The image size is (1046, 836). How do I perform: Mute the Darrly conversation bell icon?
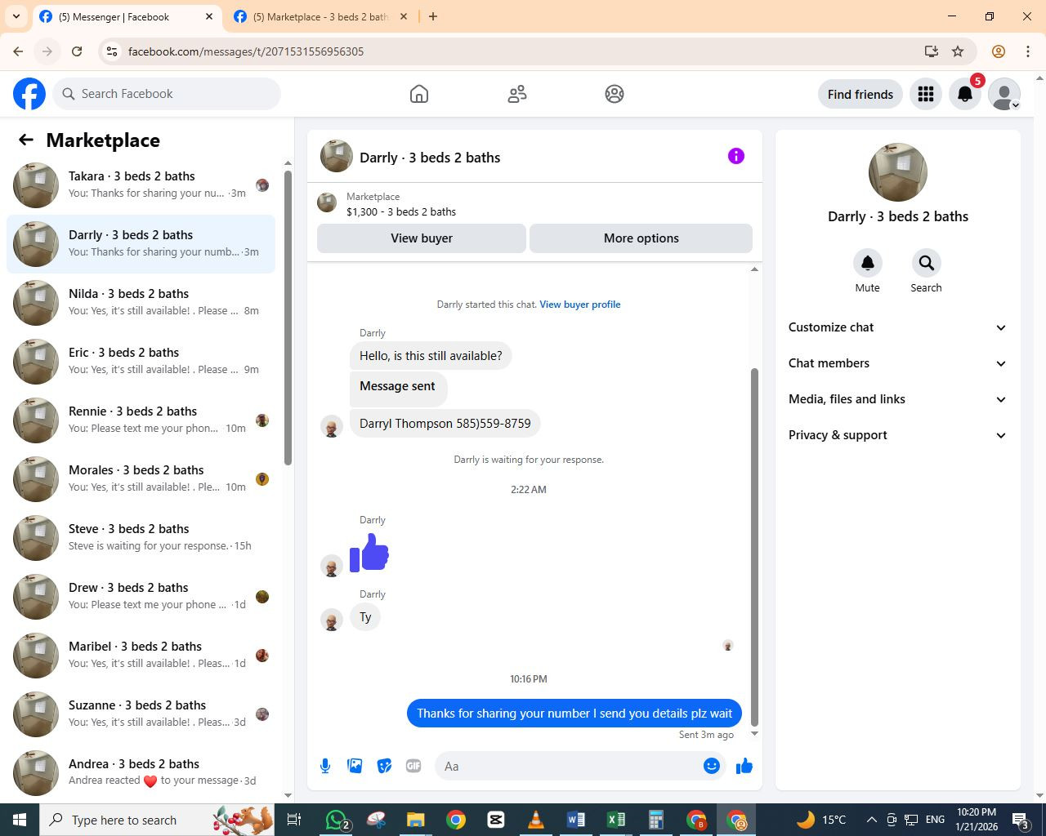click(868, 263)
